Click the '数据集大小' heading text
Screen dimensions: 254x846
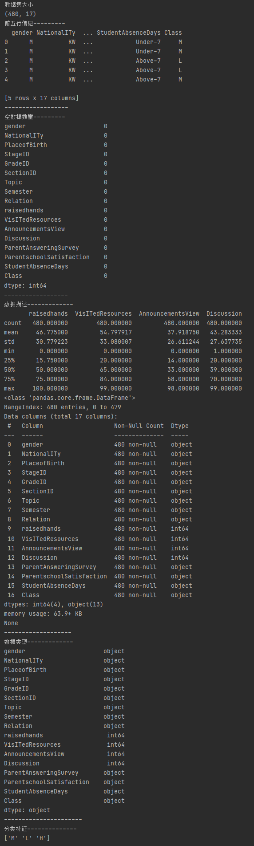pyautogui.click(x=19, y=5)
